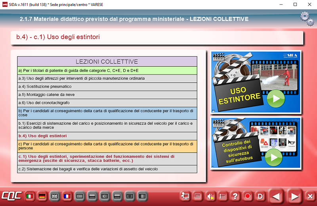Choose the French flag language
Image resolution: width=317 pixels, height=206 pixels.
(67, 196)
